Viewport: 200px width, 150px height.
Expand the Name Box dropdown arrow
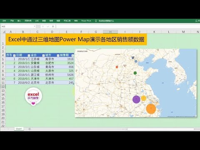[35, 26]
